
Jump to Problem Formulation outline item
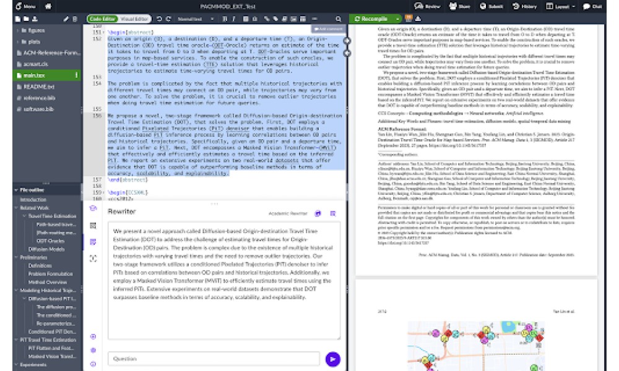[x=51, y=274]
